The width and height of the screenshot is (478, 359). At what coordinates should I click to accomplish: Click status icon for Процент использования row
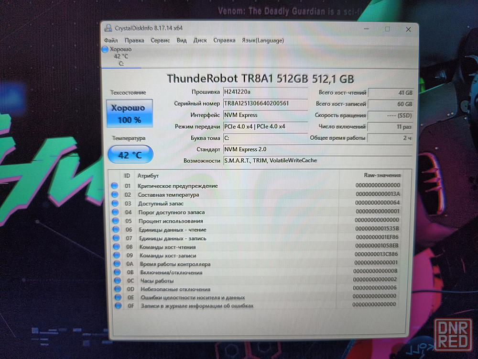[x=115, y=221]
